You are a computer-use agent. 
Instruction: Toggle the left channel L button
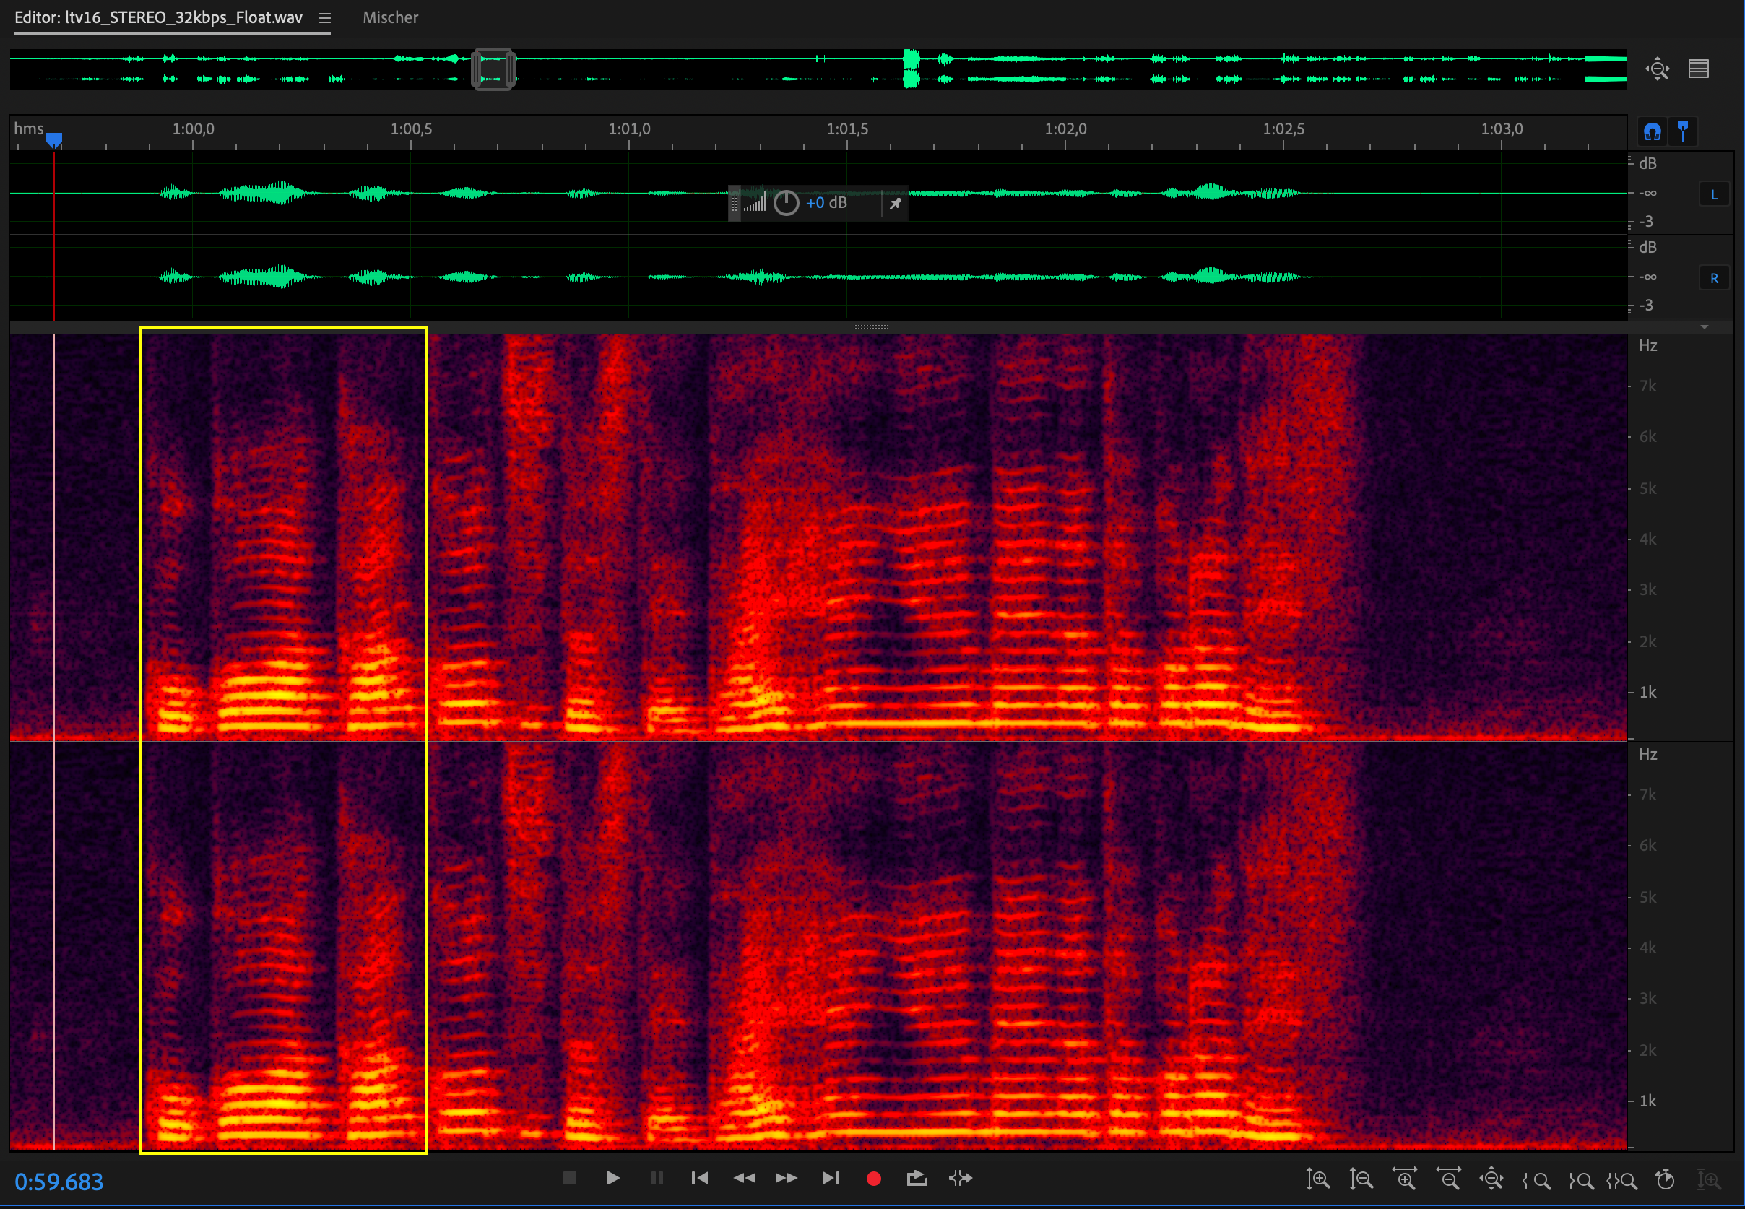1714,195
